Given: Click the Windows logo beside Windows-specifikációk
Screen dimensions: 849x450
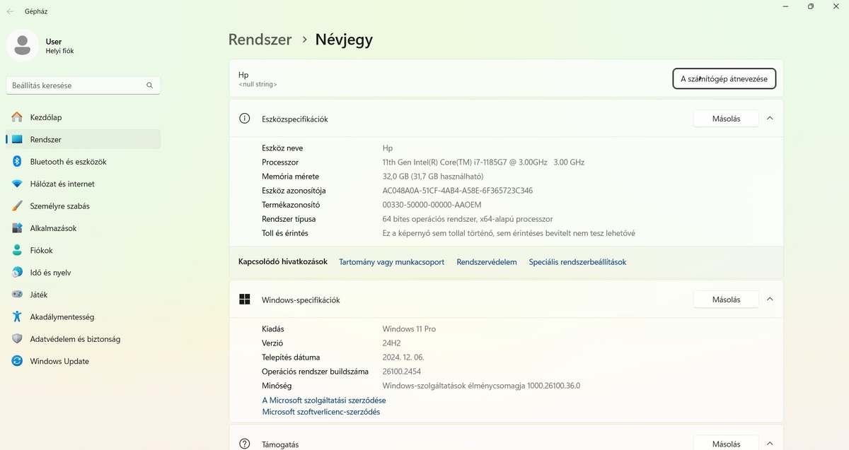Looking at the screenshot, I should coord(245,300).
